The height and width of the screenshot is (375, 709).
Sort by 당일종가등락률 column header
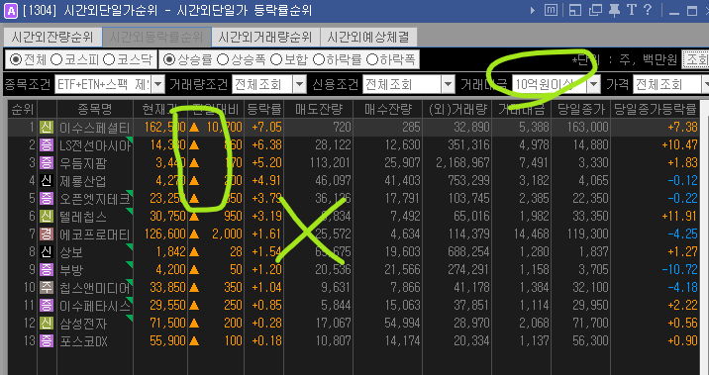[655, 110]
